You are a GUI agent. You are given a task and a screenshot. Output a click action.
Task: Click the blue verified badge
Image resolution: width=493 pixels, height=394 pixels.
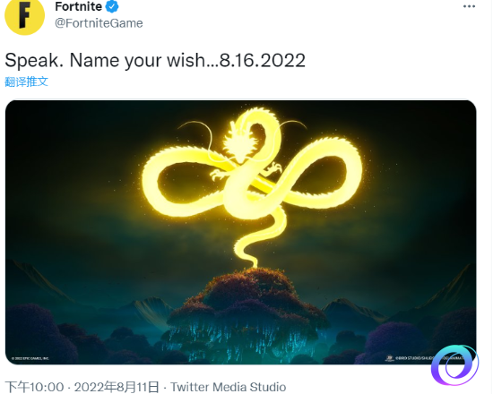coord(112,6)
